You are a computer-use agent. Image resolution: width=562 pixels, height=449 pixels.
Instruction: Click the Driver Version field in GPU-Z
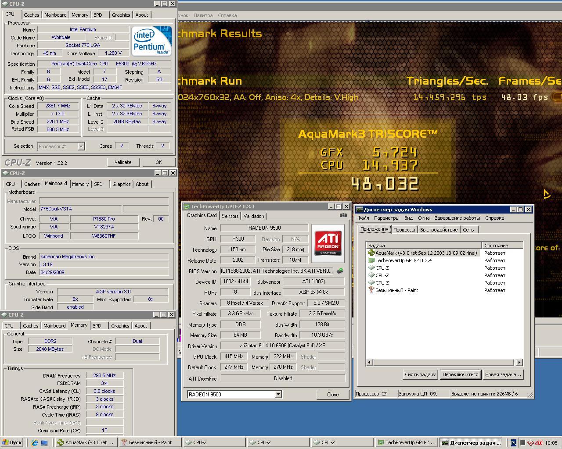pyautogui.click(x=283, y=346)
